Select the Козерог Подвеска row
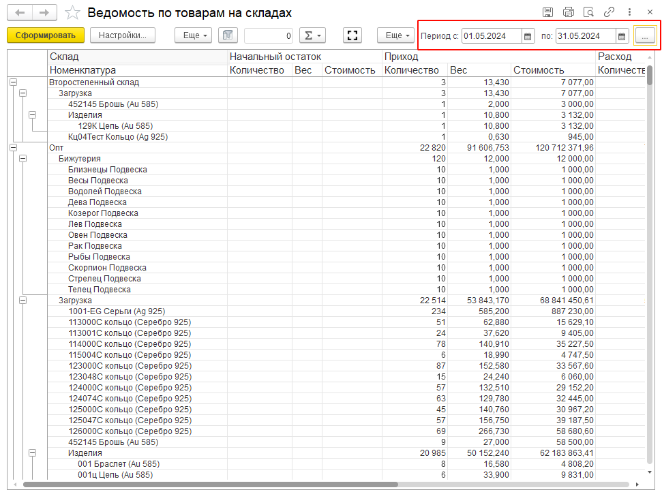662x492 pixels. tap(103, 213)
